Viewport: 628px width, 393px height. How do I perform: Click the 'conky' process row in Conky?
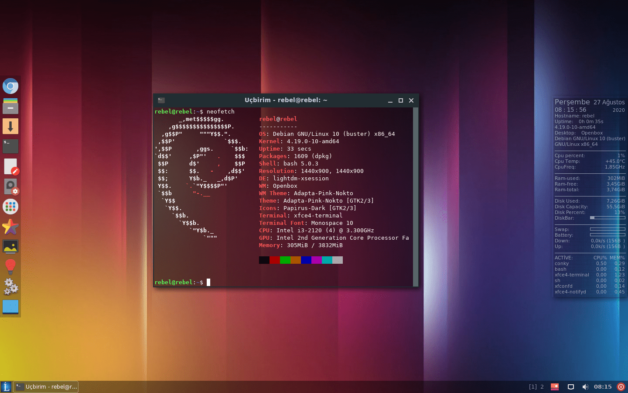click(x=590, y=264)
